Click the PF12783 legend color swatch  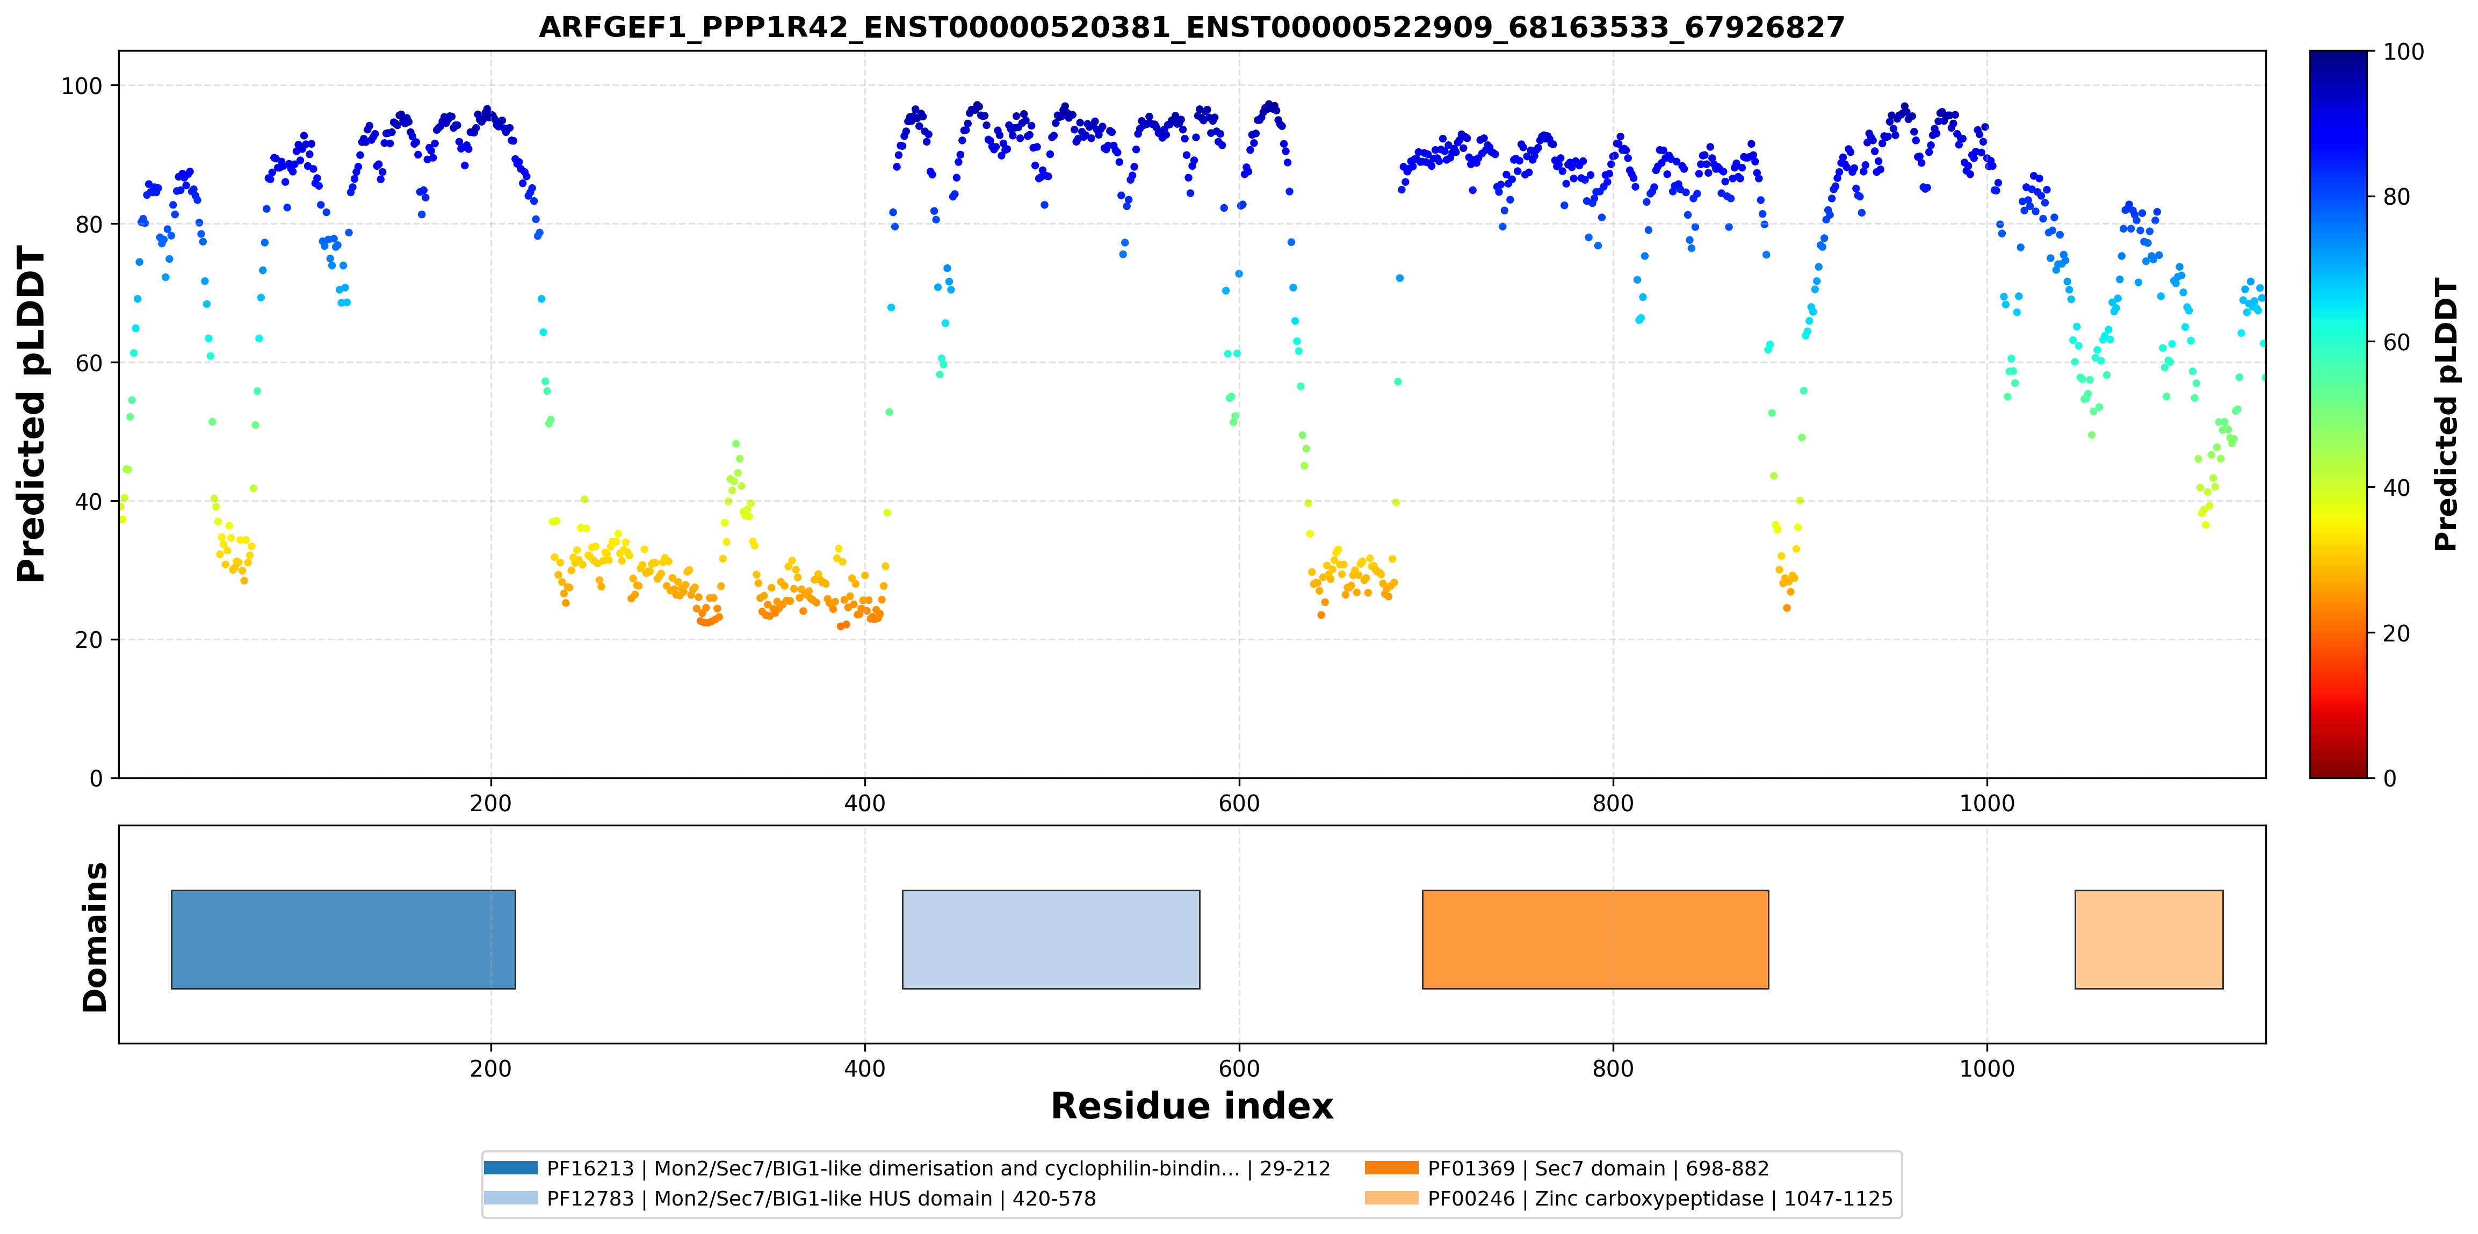pos(511,1197)
